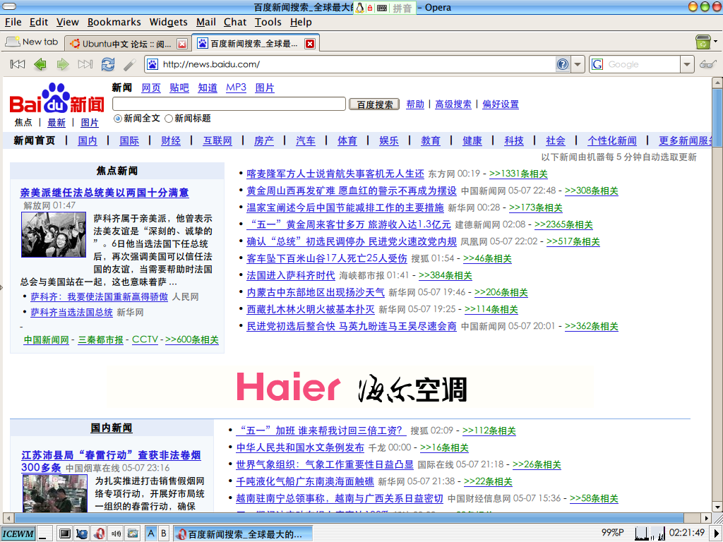The height and width of the screenshot is (542, 723).
Task: Click the Google search engine icon
Action: click(597, 64)
